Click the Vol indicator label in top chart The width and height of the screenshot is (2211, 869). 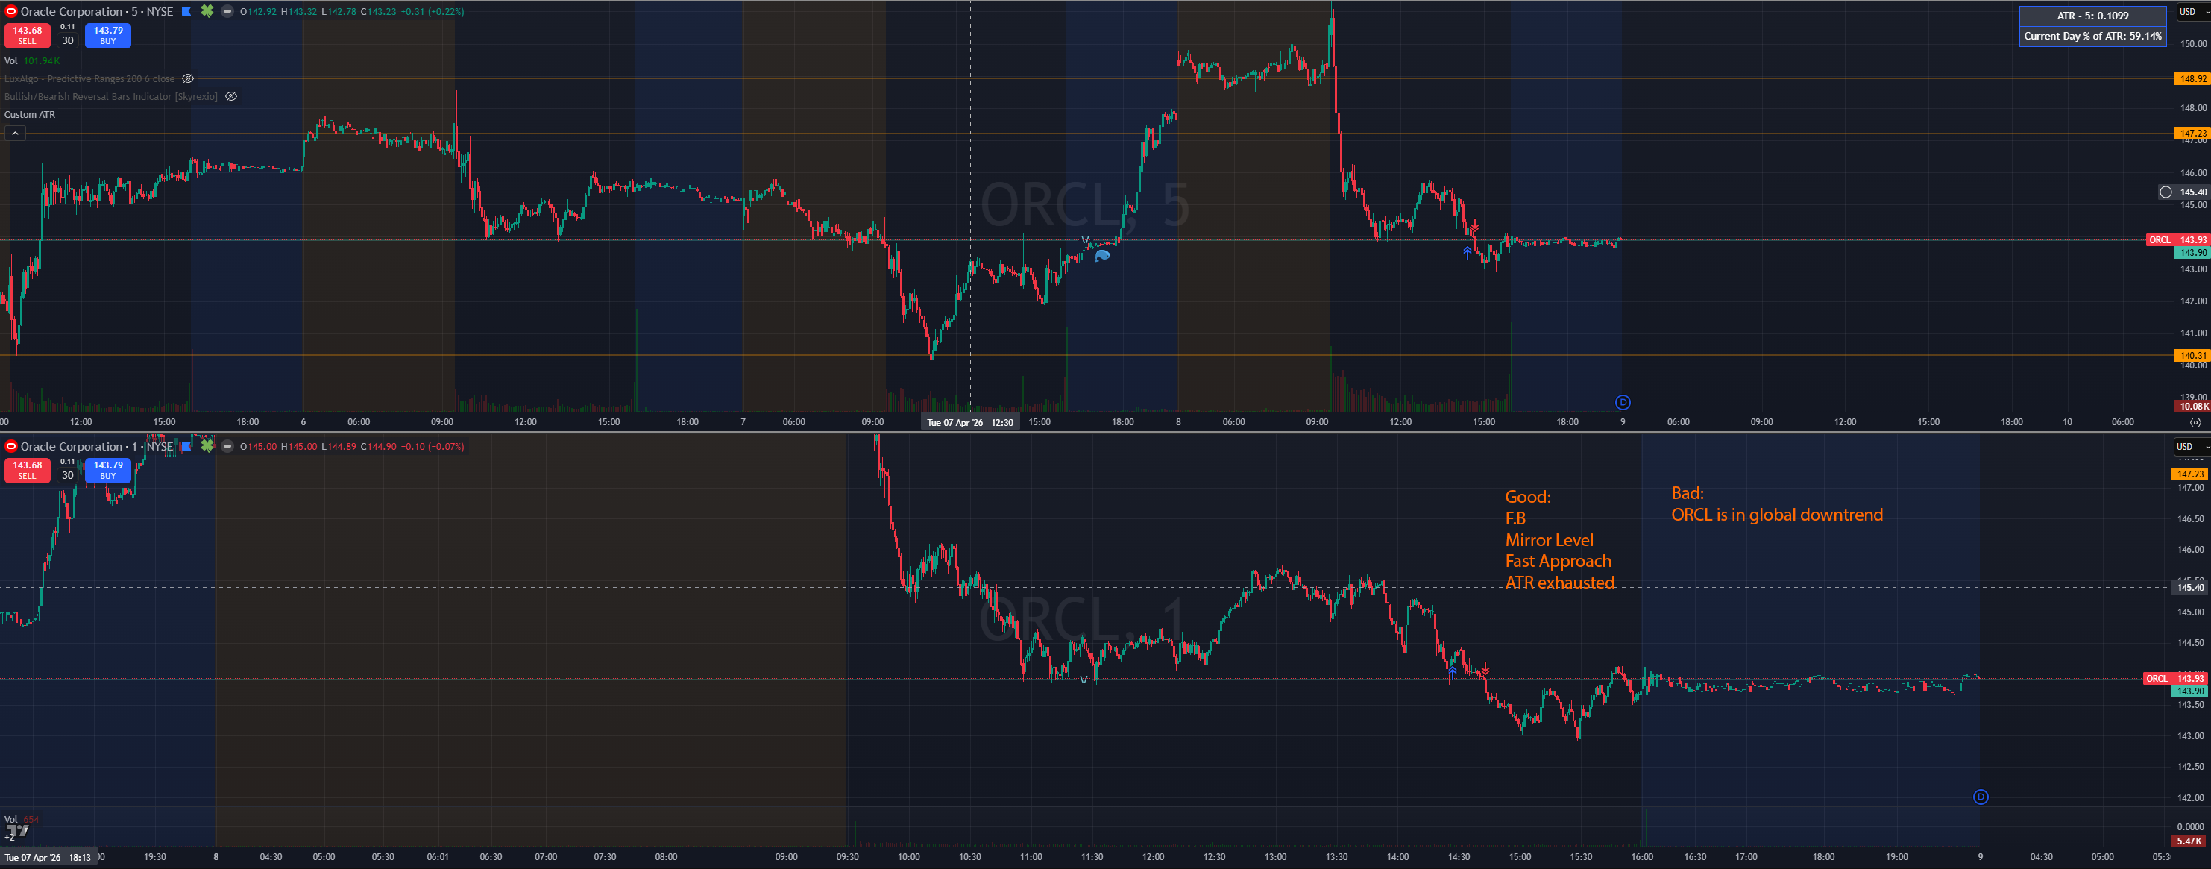point(10,61)
